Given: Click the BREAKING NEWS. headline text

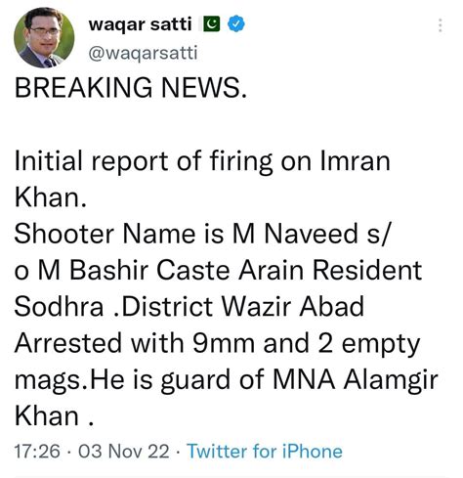Looking at the screenshot, I should (131, 87).
